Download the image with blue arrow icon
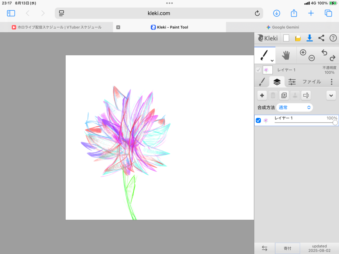This screenshot has width=339, height=254. click(x=310, y=38)
